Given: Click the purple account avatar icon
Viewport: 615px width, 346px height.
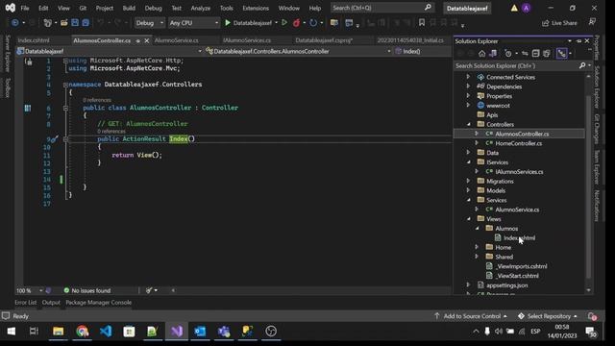Looking at the screenshot, I should 527,8.
